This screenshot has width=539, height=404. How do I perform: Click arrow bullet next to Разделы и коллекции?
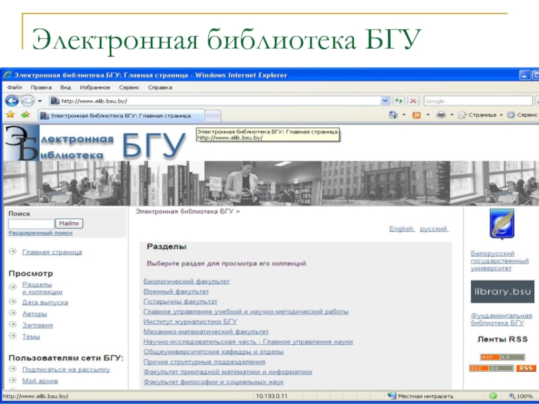coord(13,287)
